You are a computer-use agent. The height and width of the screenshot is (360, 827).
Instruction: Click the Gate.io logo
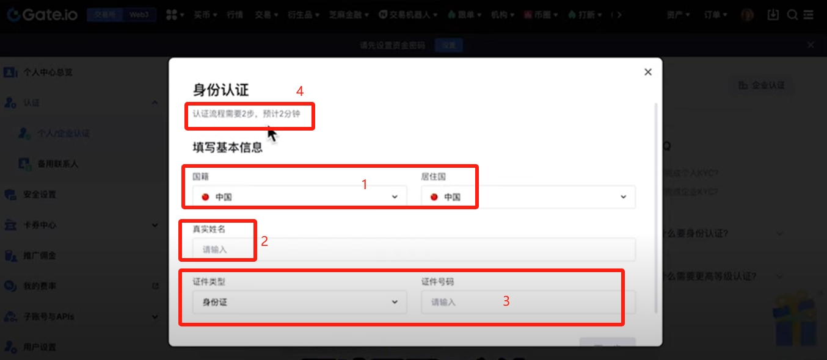coord(42,14)
